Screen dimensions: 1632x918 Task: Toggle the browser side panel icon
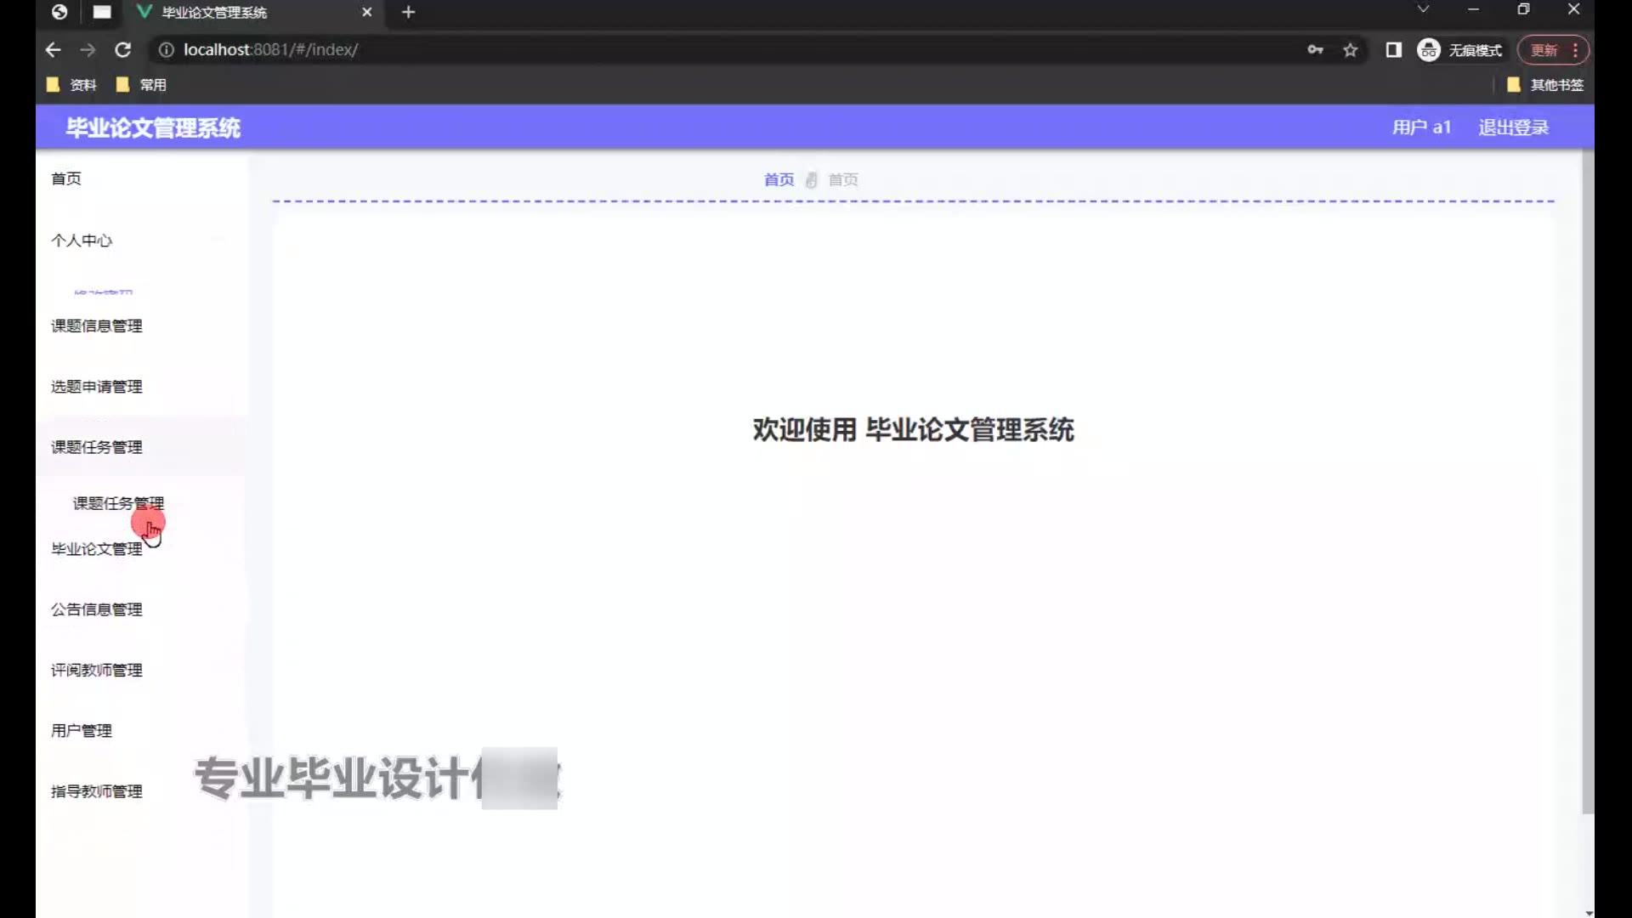1393,50
